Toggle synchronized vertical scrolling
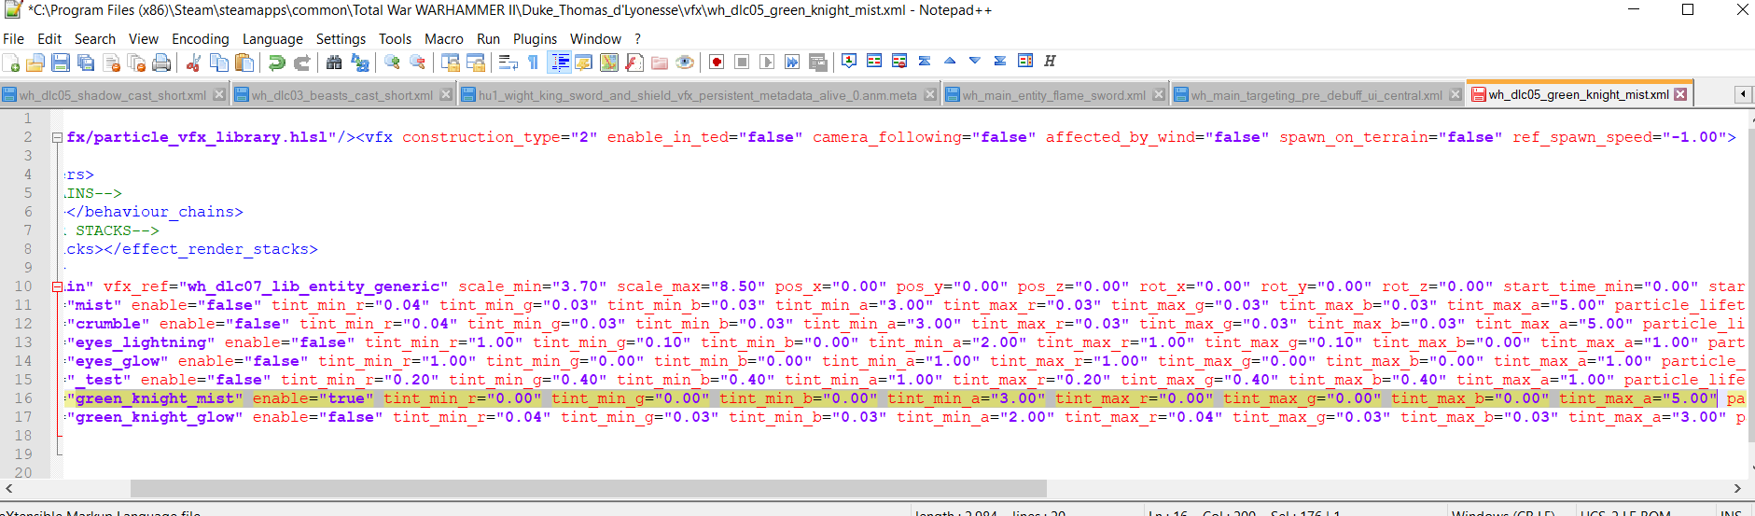The image size is (1755, 516). (451, 63)
